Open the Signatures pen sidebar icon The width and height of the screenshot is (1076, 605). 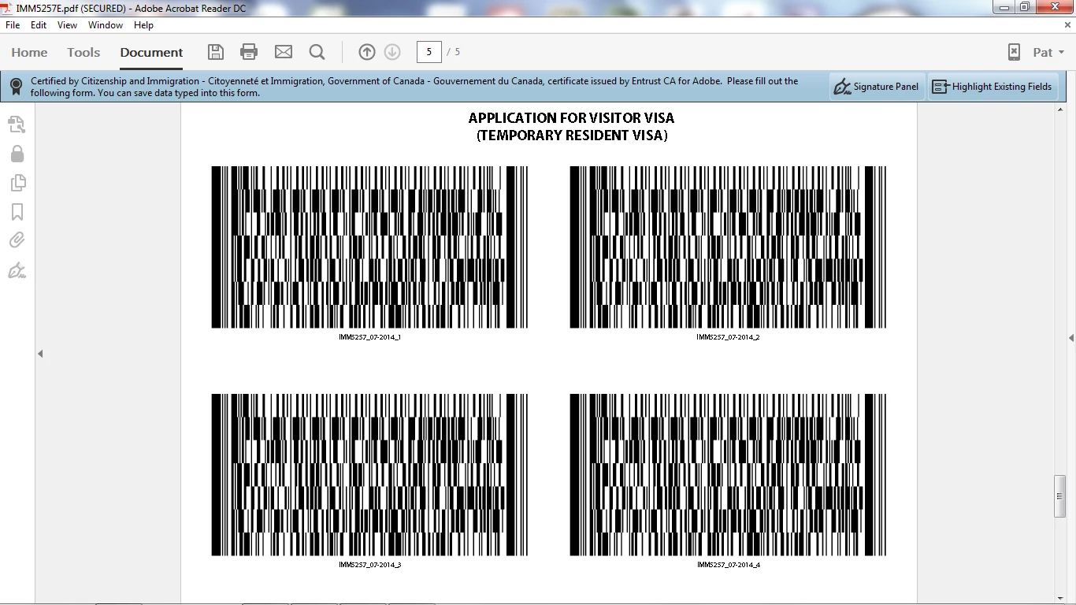17,271
